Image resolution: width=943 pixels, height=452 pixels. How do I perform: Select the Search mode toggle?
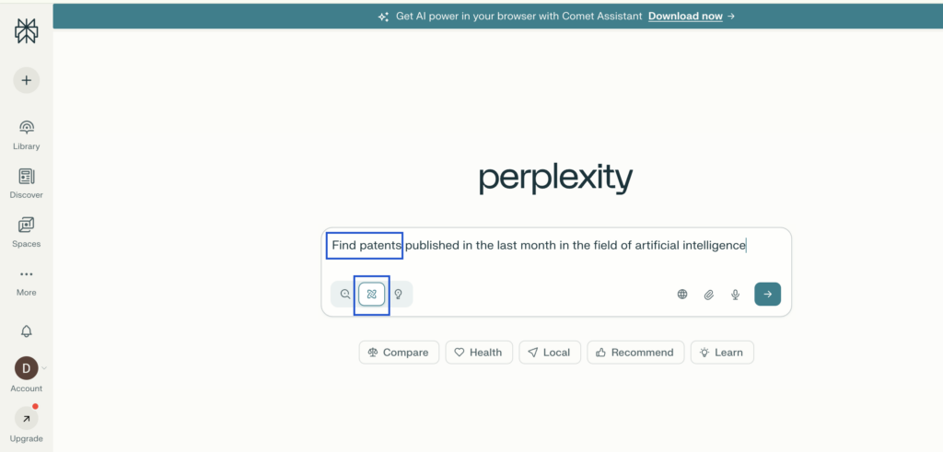(x=345, y=295)
